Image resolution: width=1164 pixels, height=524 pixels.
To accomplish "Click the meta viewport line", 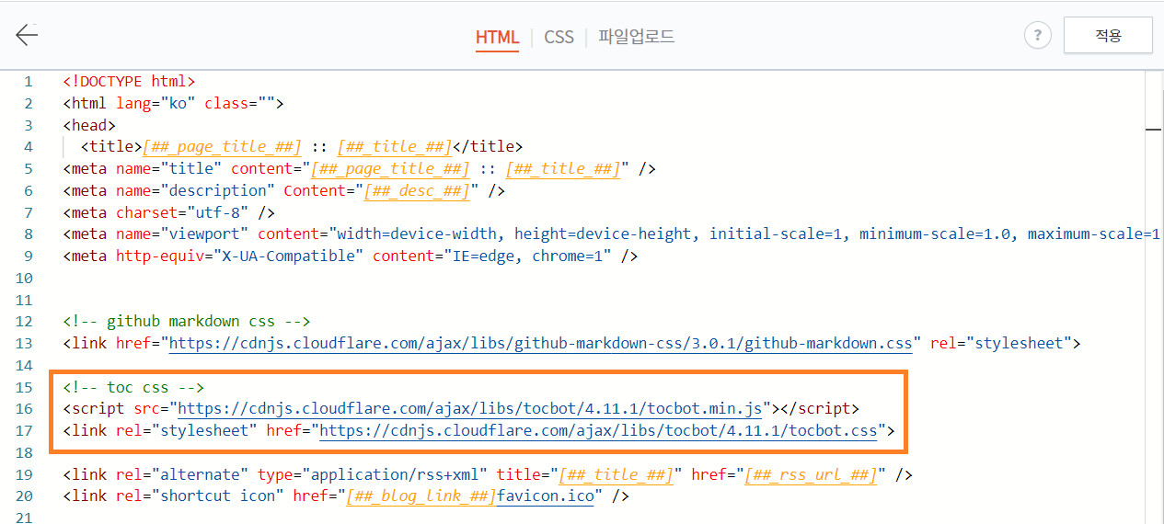I will pos(611,234).
